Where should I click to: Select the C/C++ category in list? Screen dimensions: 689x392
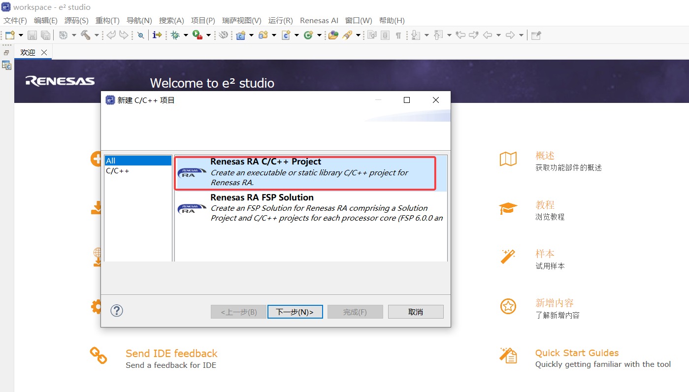click(x=138, y=171)
